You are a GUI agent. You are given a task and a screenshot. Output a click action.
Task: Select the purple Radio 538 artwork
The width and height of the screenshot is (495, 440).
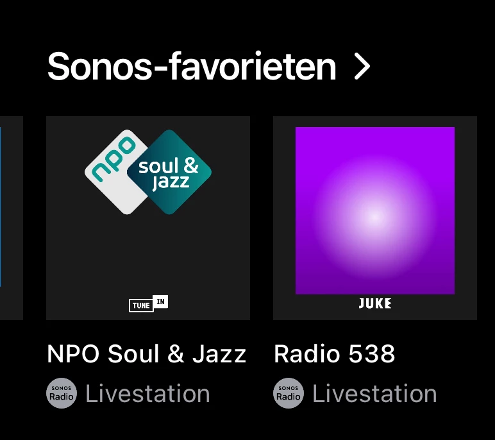click(375, 210)
